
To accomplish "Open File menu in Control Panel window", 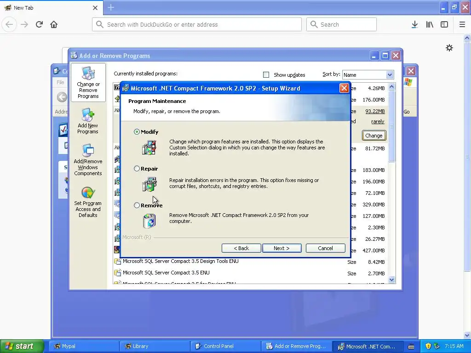I will [60, 82].
